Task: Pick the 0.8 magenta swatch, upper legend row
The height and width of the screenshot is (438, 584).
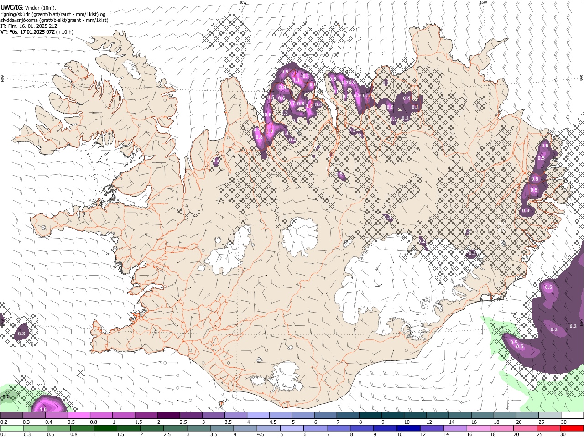Action: (x=101, y=416)
